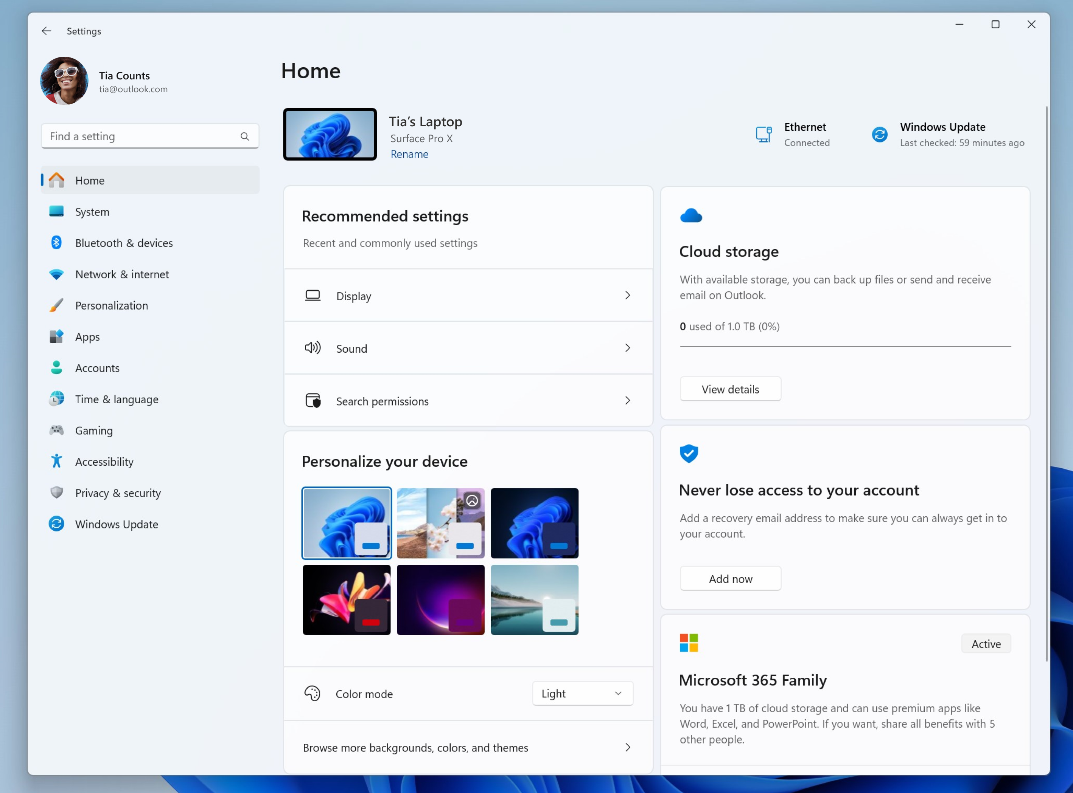Viewport: 1073px width, 793px height.
Task: Select the blue Windows 11 wallpaper thumbnail
Action: coord(346,522)
